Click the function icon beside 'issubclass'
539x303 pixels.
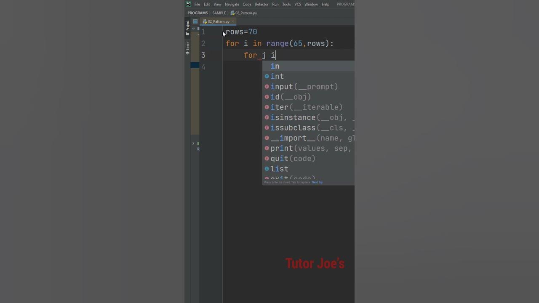click(x=267, y=128)
